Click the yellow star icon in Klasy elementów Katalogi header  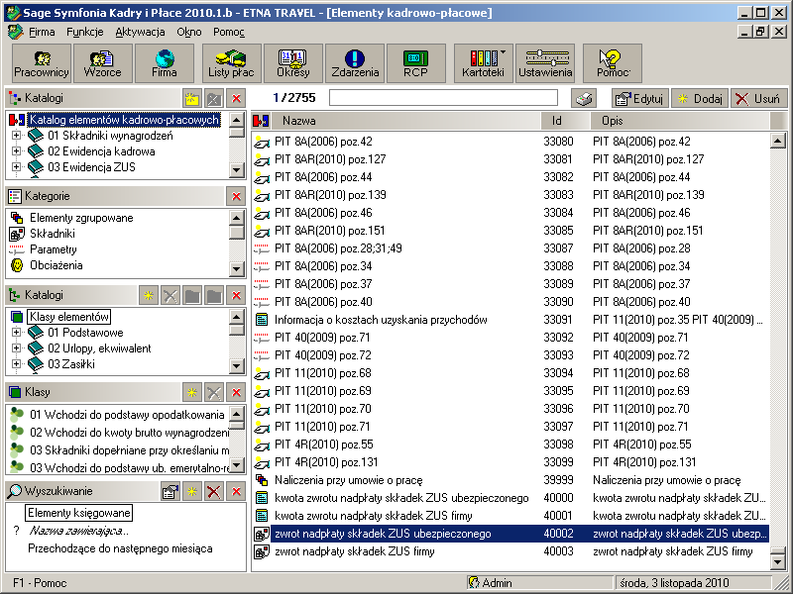pos(148,295)
